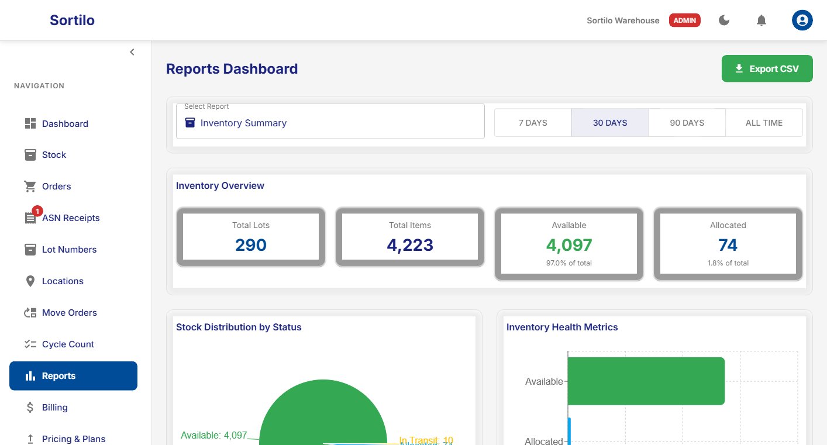Click the '97.0% of total' text
Image resolution: width=827 pixels, height=445 pixels.
click(x=569, y=263)
